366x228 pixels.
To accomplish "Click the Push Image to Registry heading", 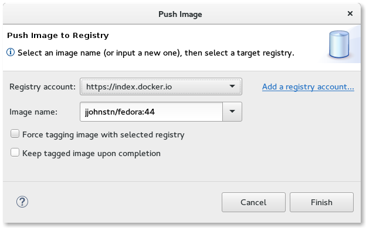I will click(x=58, y=35).
